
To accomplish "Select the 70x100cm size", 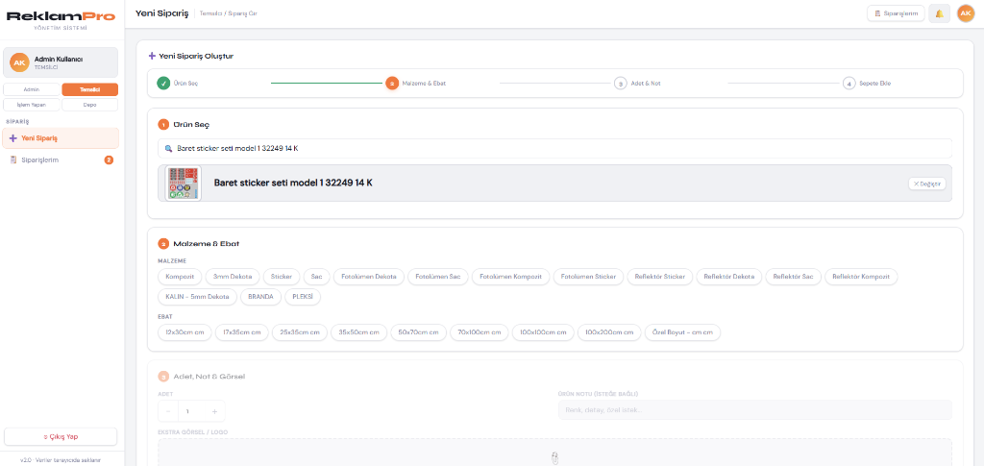I will click(480, 332).
